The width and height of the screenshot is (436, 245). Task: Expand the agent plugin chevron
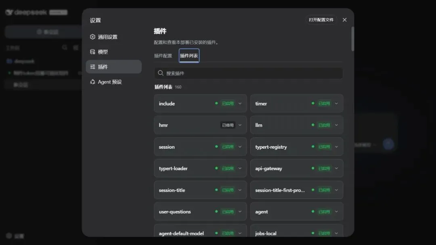(x=336, y=212)
